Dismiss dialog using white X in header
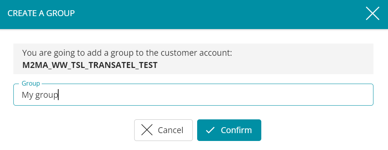 tap(372, 13)
